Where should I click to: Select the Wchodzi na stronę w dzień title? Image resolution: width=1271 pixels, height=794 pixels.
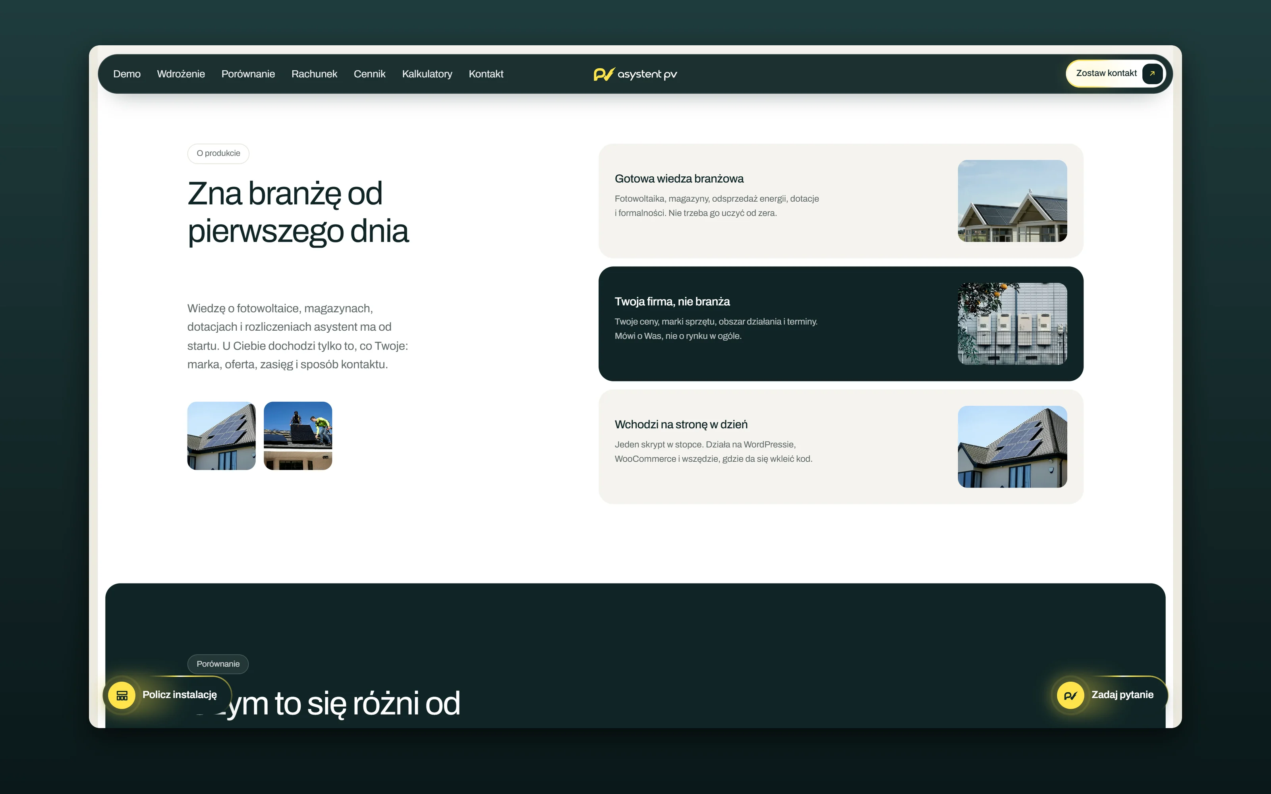pyautogui.click(x=681, y=424)
